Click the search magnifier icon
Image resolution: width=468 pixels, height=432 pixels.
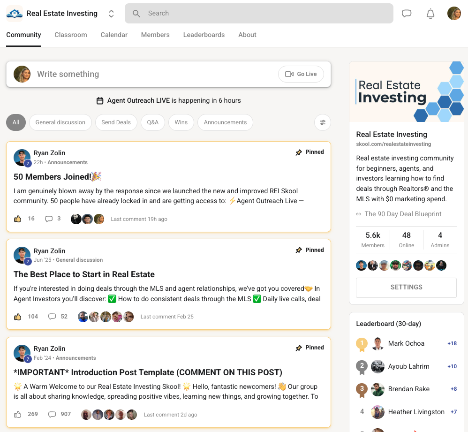pyautogui.click(x=136, y=14)
